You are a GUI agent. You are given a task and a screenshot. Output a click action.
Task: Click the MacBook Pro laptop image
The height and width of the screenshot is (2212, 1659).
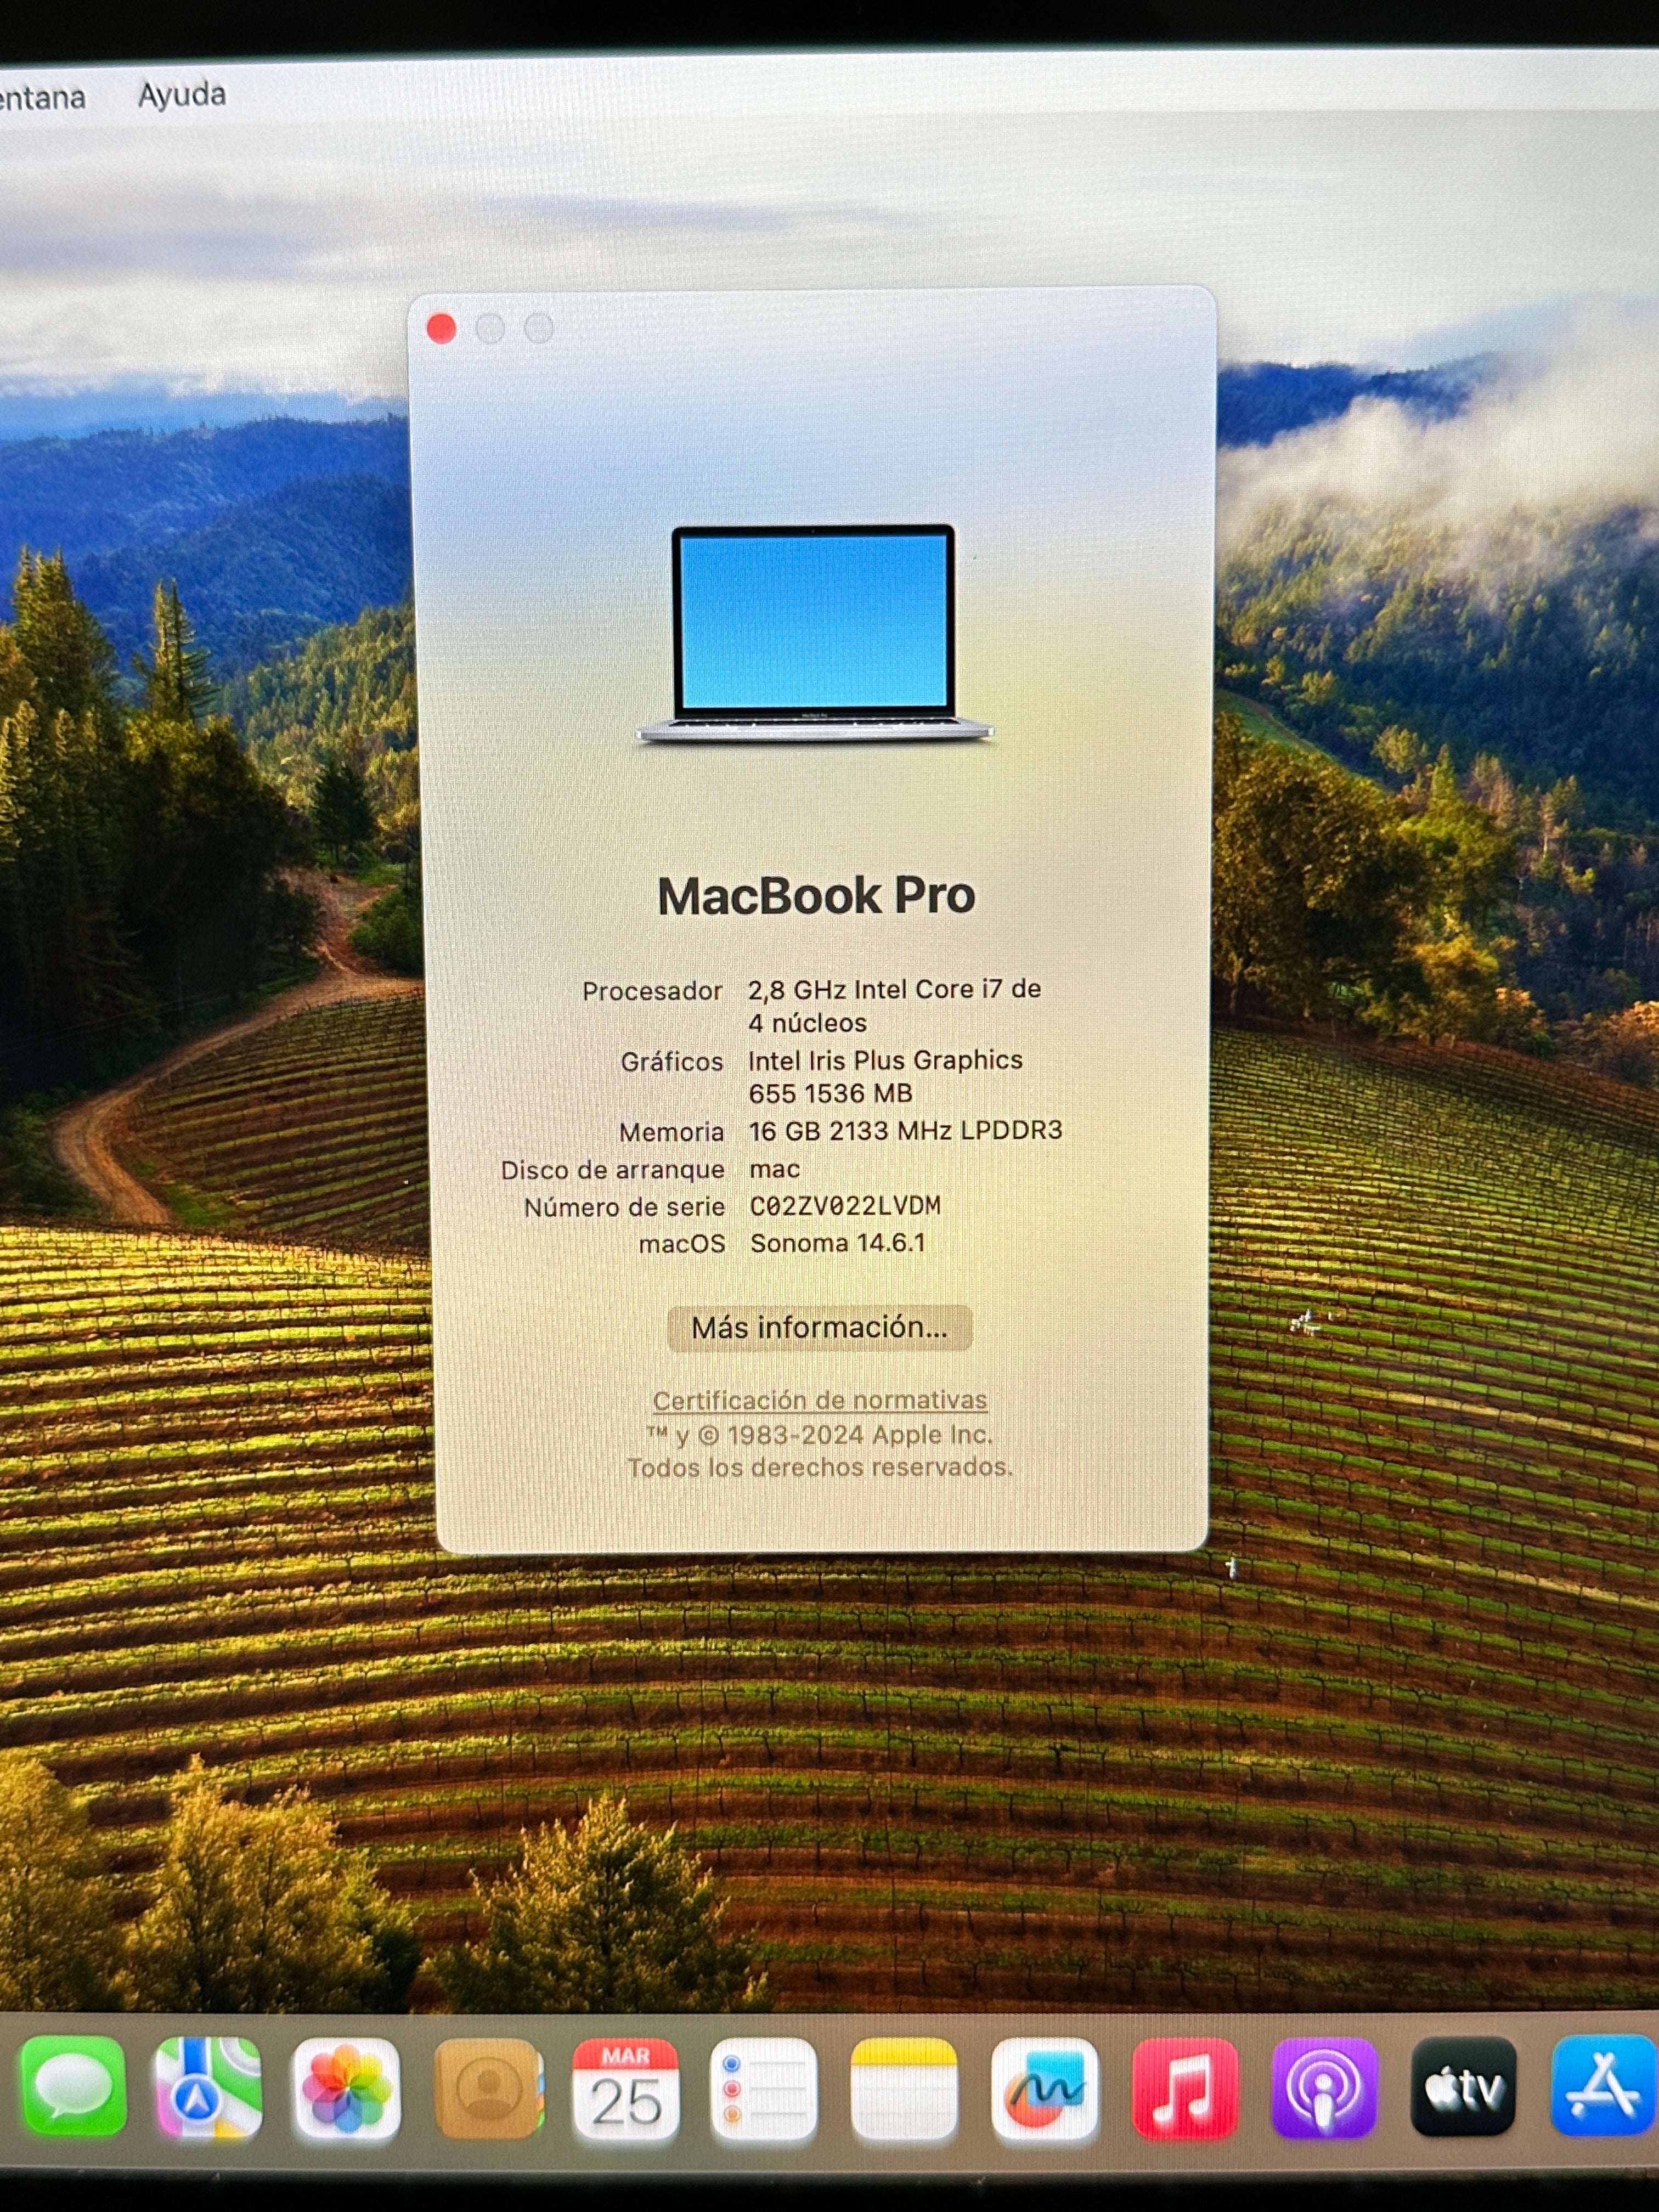(x=814, y=634)
